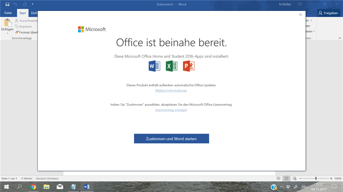Screen dimensions: 343x192
Task: Click 0 Wörter word count
Action: coord(27,179)
